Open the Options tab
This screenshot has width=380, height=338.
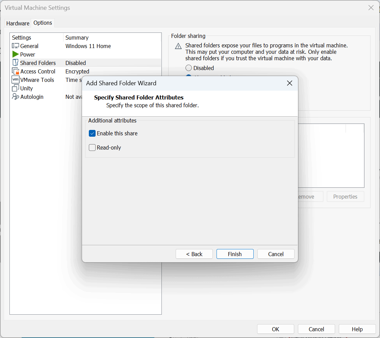click(43, 23)
